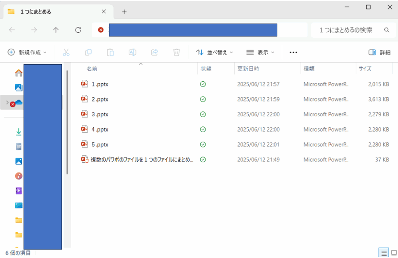Open the Home icon in sidebar
Viewport: 398px width, 258px height.
18,73
